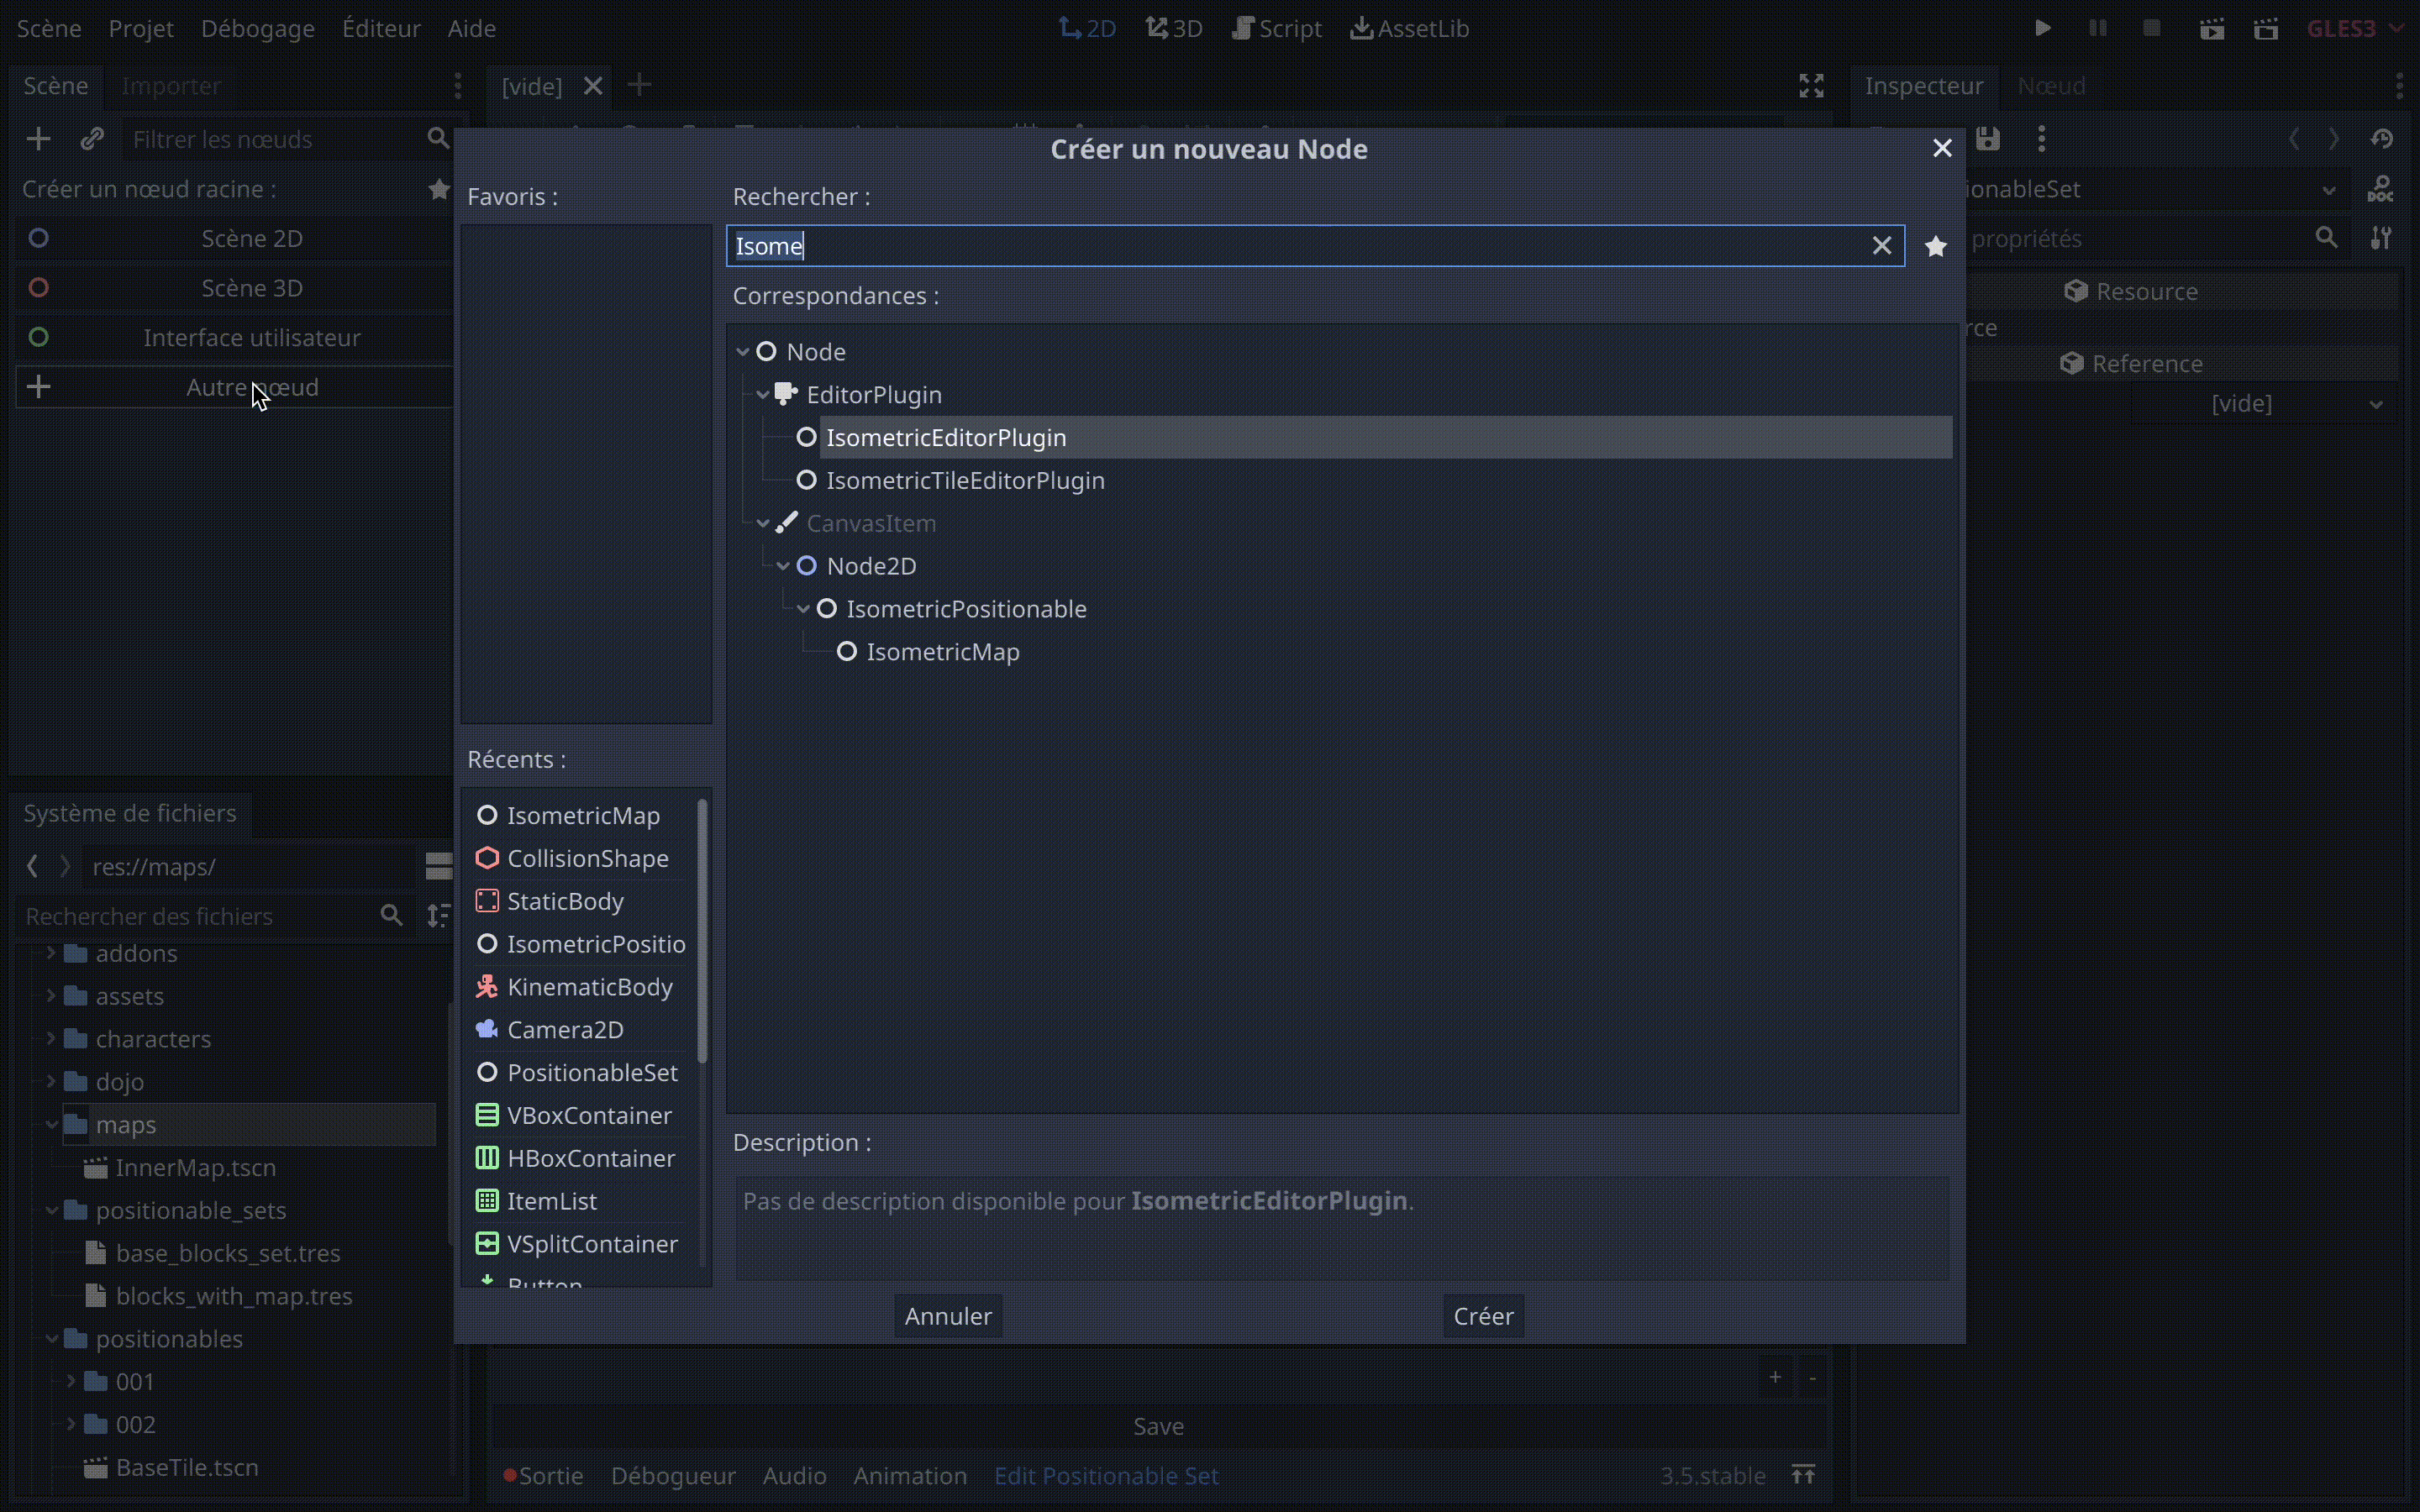This screenshot has height=1512, width=2420.
Task: Switch to the Nœud tab
Action: click(2051, 86)
